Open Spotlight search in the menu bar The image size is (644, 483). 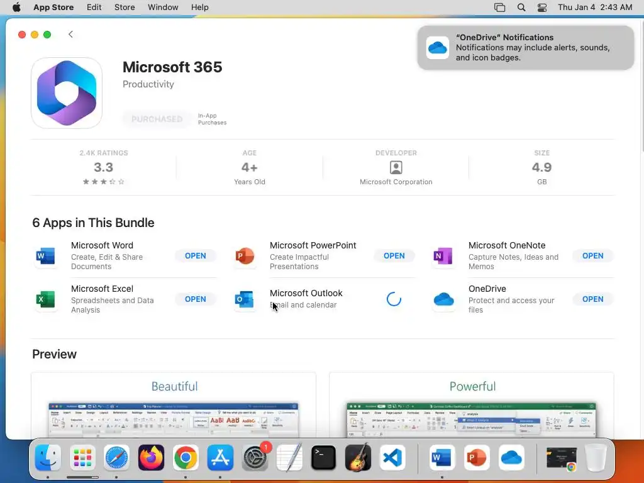pos(521,8)
